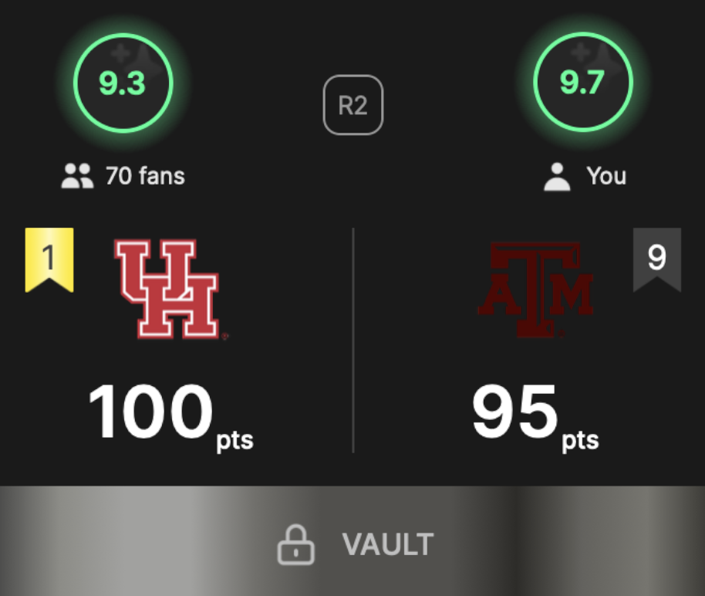Screen dimensions: 705x596
Task: Select the yellow seed 1 ribbon
Action: [49, 259]
